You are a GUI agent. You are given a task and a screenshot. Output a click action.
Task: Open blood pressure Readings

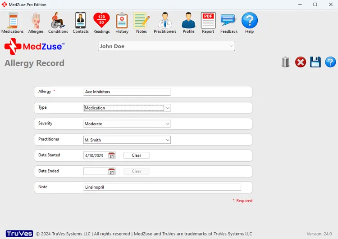[101, 23]
